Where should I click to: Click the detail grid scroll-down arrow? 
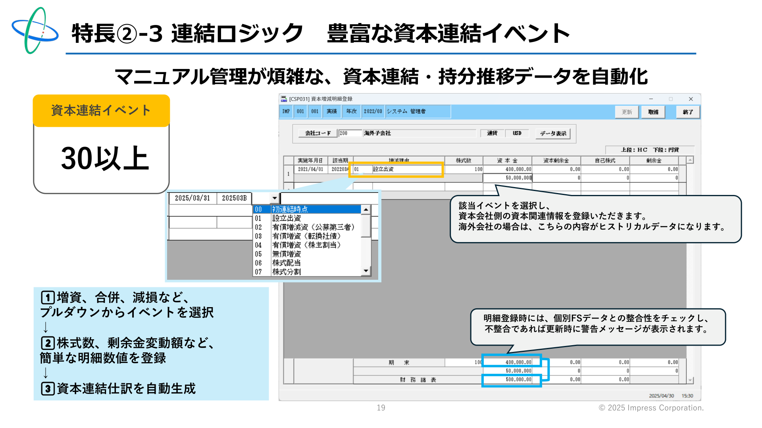tap(691, 380)
